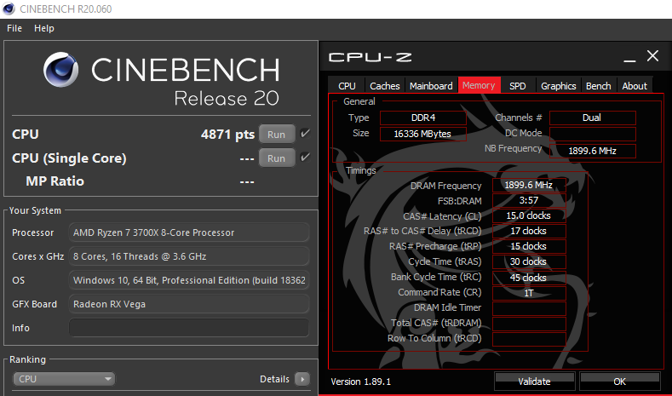The image size is (672, 396).
Task: Click the Processor field in Your System
Action: (189, 232)
